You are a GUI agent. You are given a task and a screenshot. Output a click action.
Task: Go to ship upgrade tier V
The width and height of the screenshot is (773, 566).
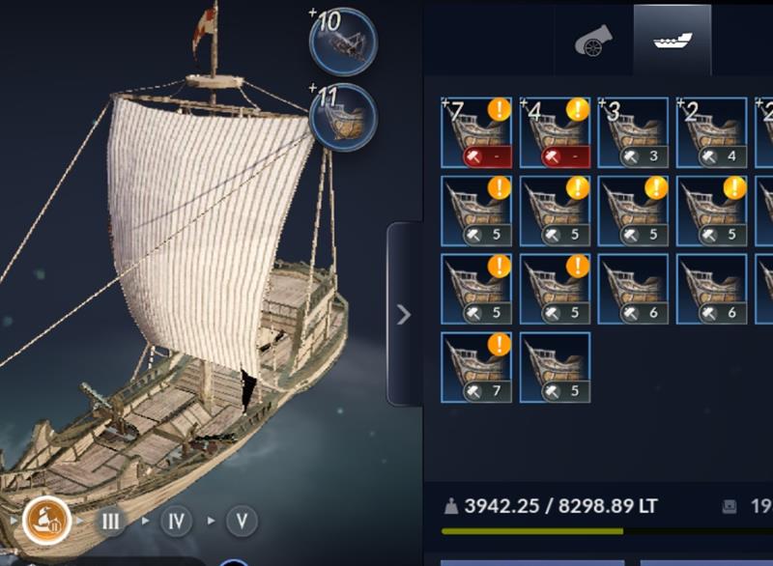[x=242, y=521]
